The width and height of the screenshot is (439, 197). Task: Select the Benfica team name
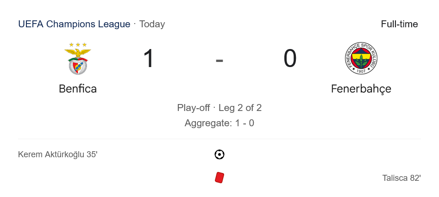(78, 89)
